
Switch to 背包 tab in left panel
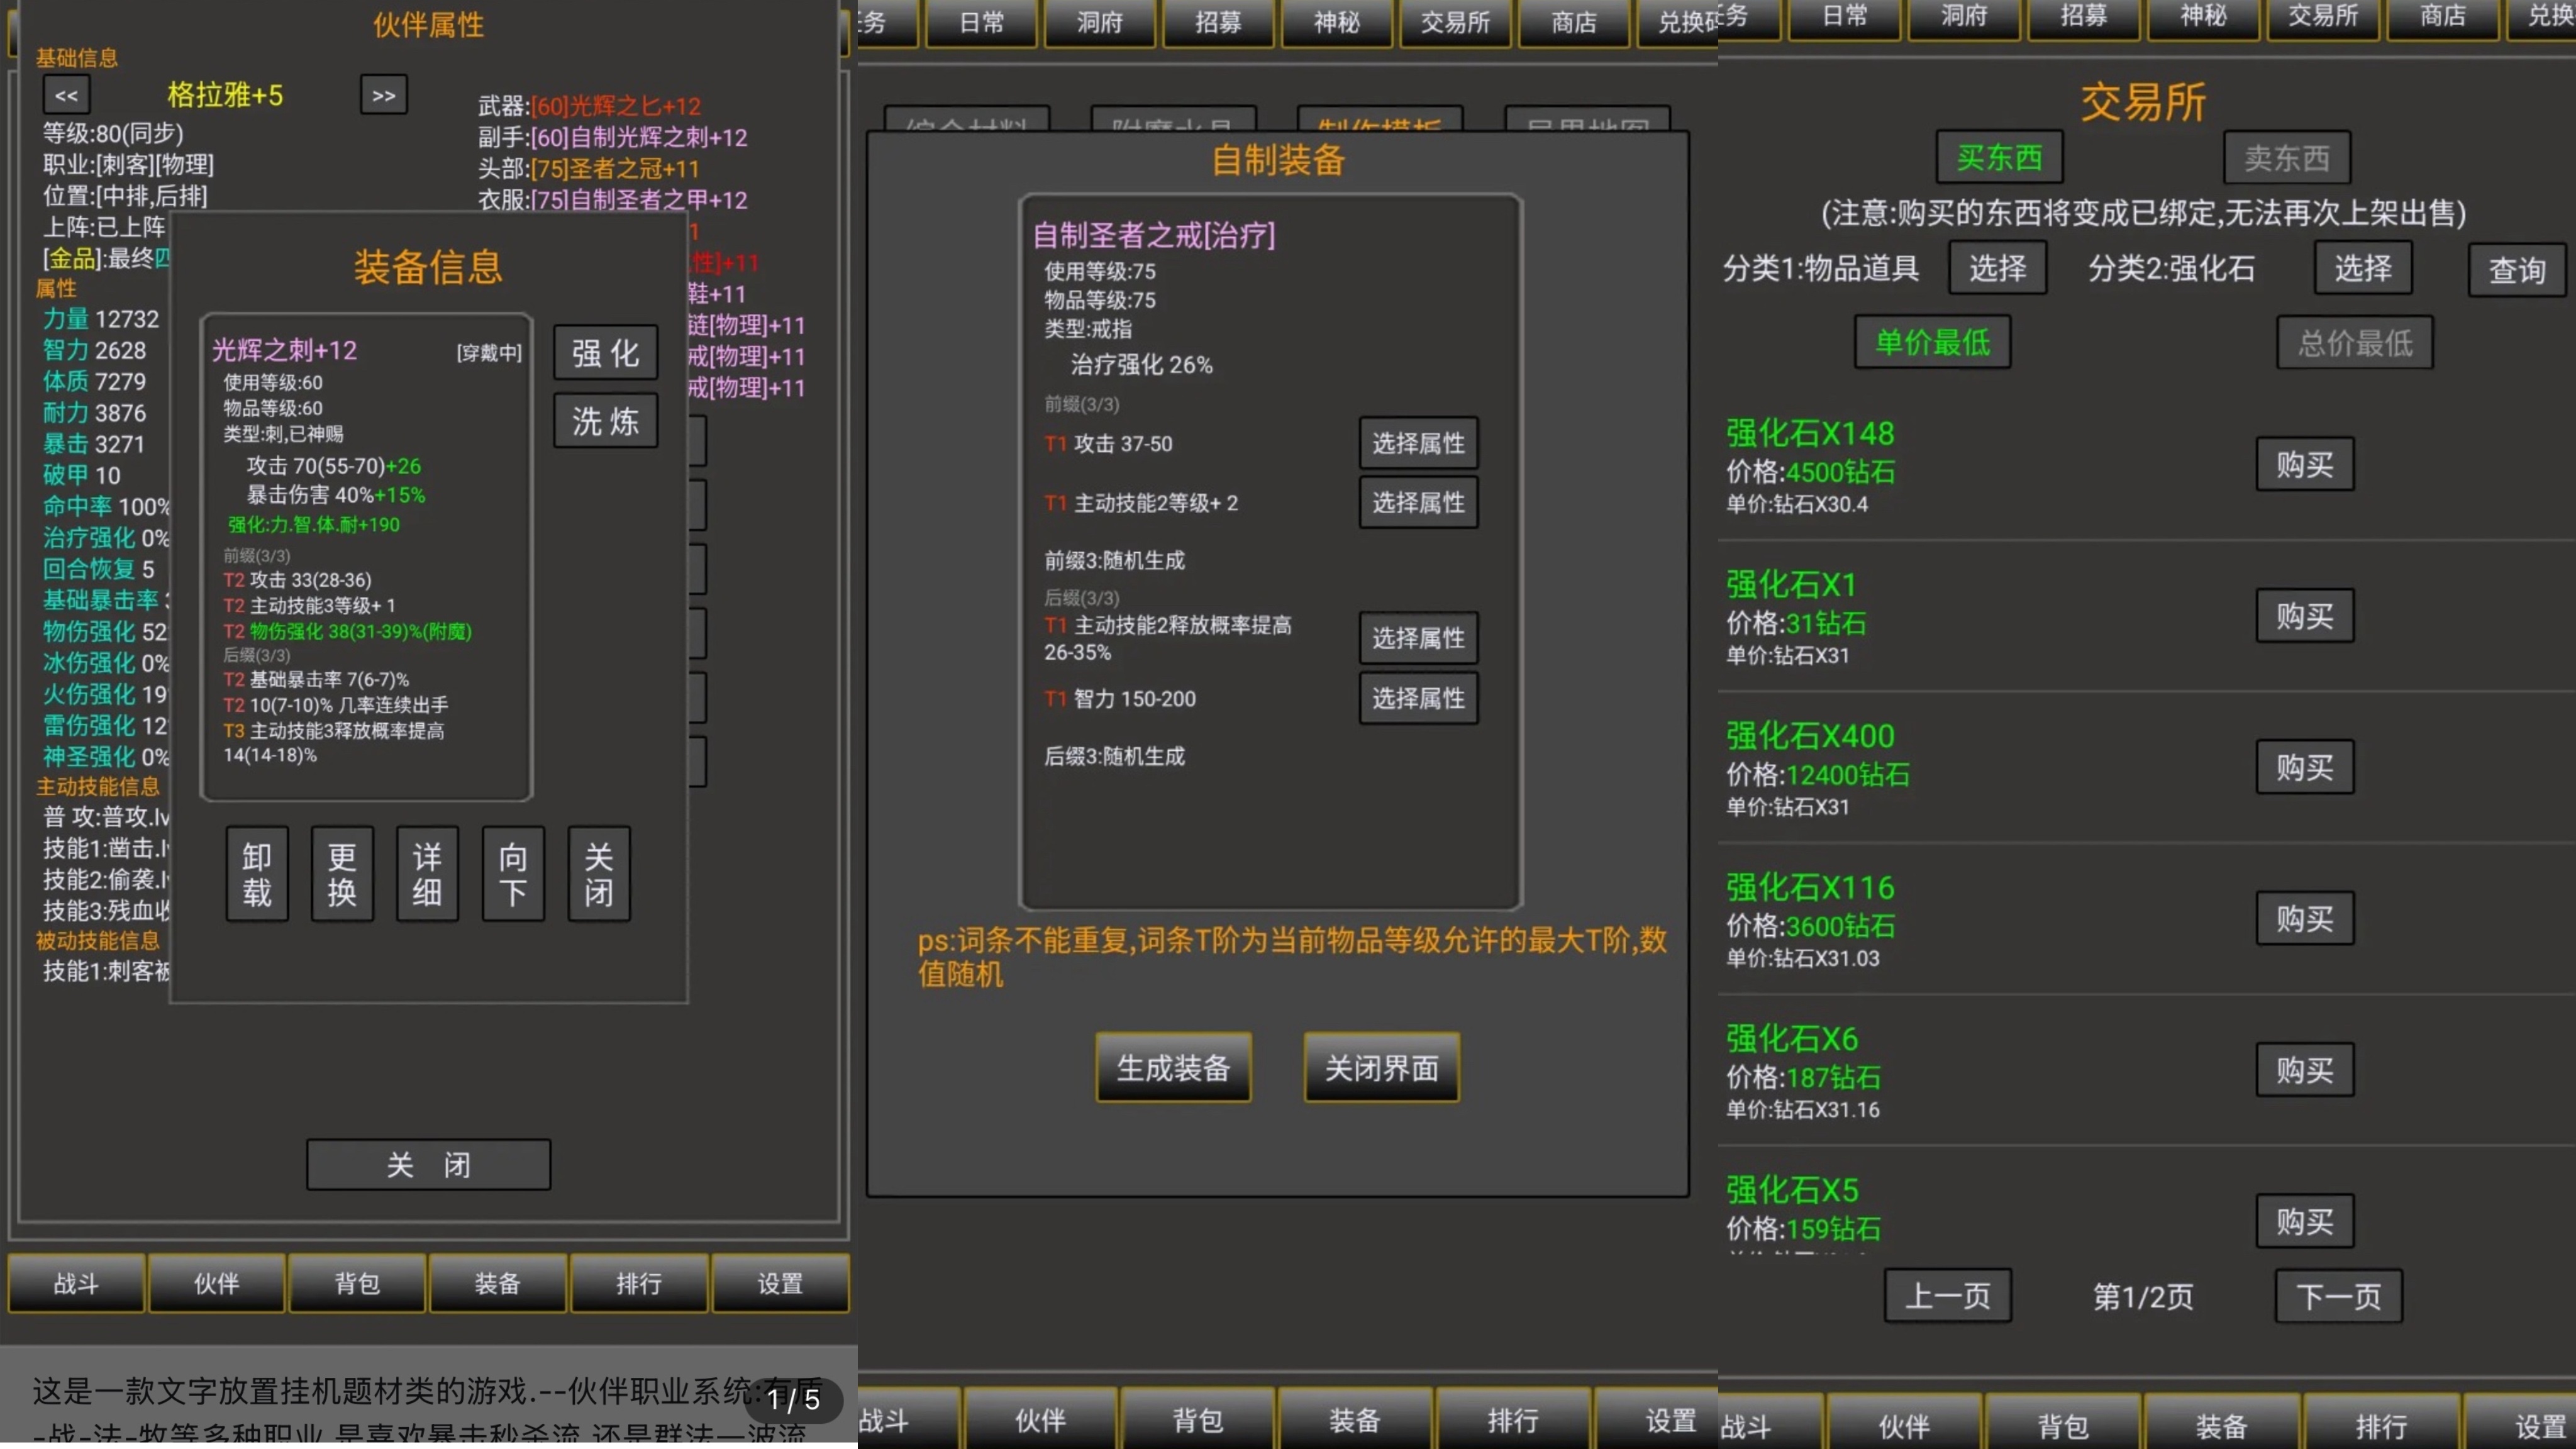357,1283
